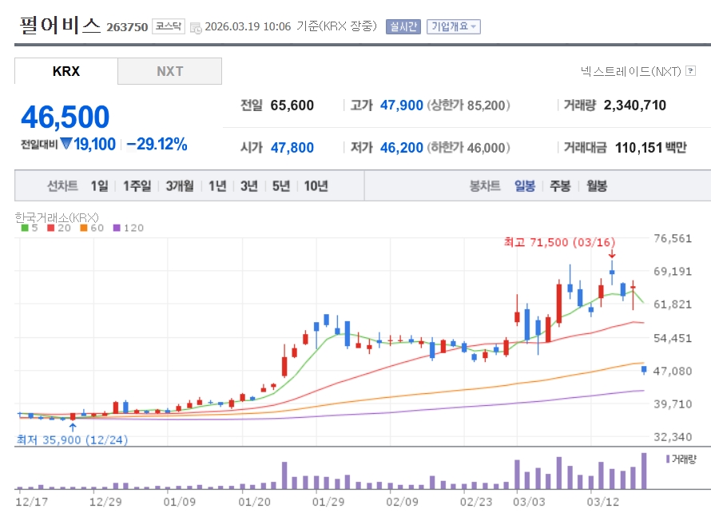Click the blue 최저 35,900 arrow marker

(x=73, y=428)
